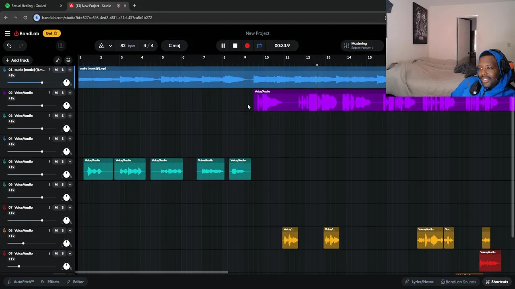This screenshot has height=289, width=515.
Task: Open the C maj key selector
Action: (174, 46)
